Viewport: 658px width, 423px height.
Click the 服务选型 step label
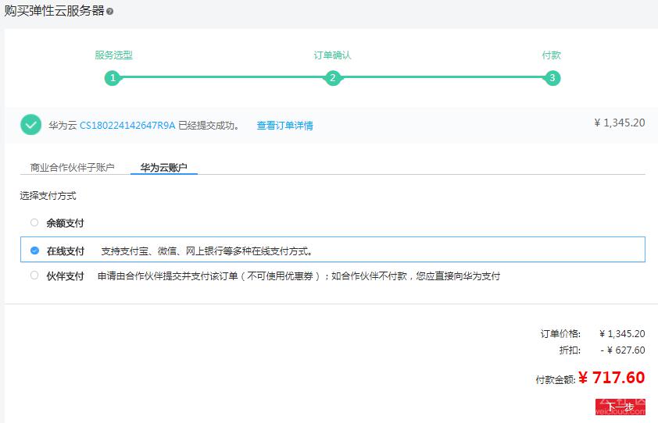pyautogui.click(x=114, y=55)
